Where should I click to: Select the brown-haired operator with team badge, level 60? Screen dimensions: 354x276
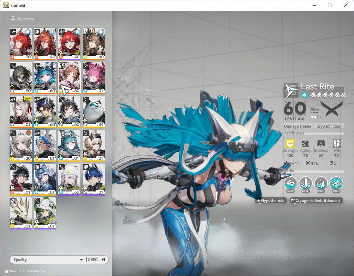click(94, 44)
